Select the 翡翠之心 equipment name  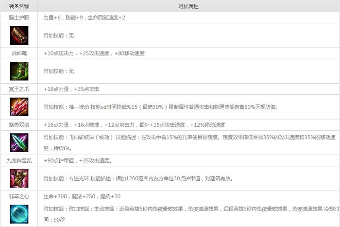tap(19, 196)
